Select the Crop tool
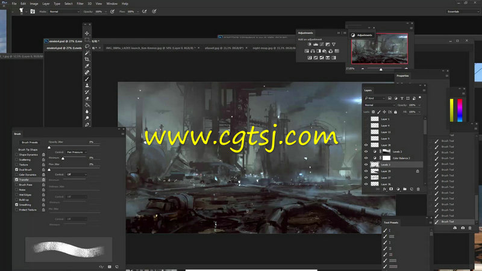 [x=87, y=59]
